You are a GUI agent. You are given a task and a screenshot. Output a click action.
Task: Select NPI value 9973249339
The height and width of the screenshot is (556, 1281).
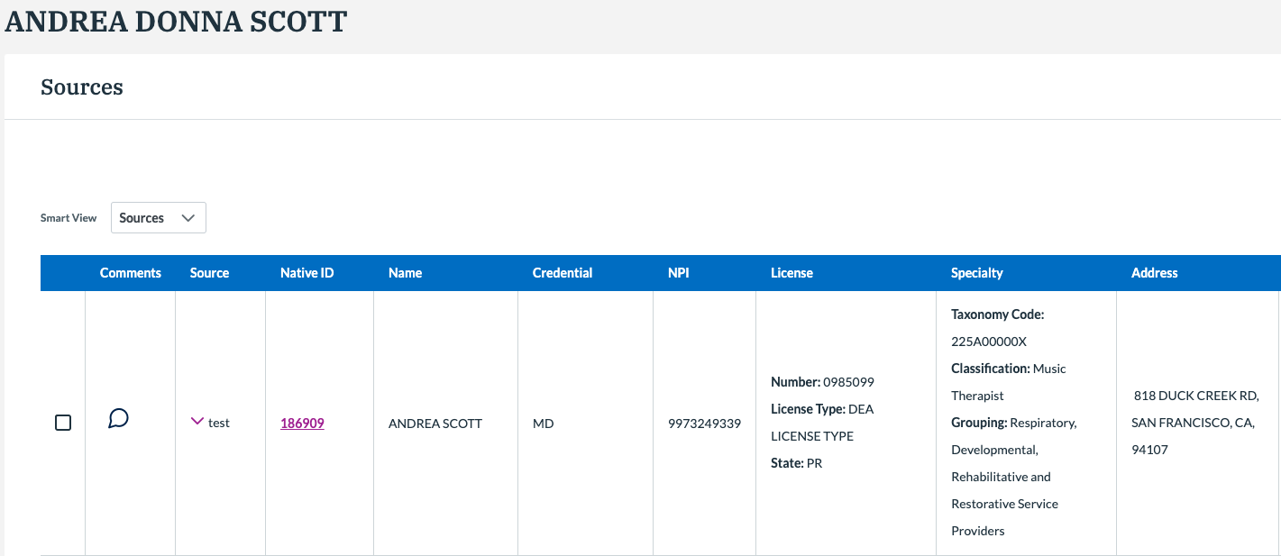pos(704,424)
